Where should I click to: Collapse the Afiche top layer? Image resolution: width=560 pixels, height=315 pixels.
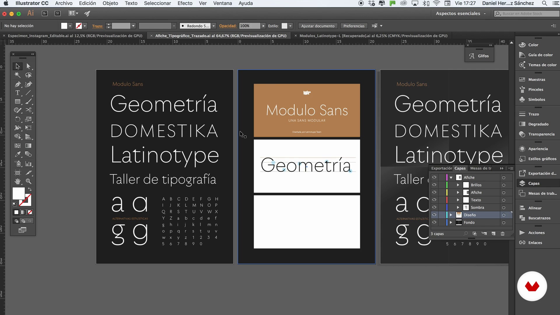pyautogui.click(x=451, y=177)
